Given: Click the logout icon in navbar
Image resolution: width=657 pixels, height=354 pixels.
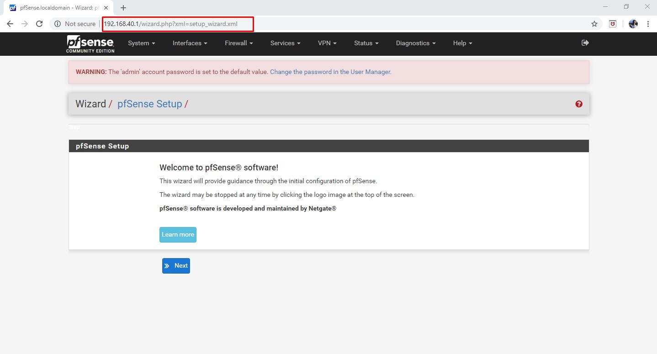Looking at the screenshot, I should (585, 42).
